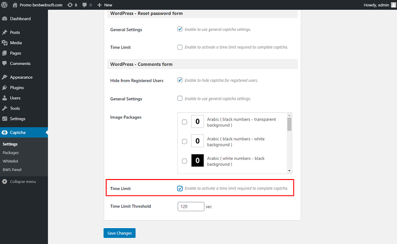
Task: Click the Pages icon in sidebar
Action: (x=4, y=53)
